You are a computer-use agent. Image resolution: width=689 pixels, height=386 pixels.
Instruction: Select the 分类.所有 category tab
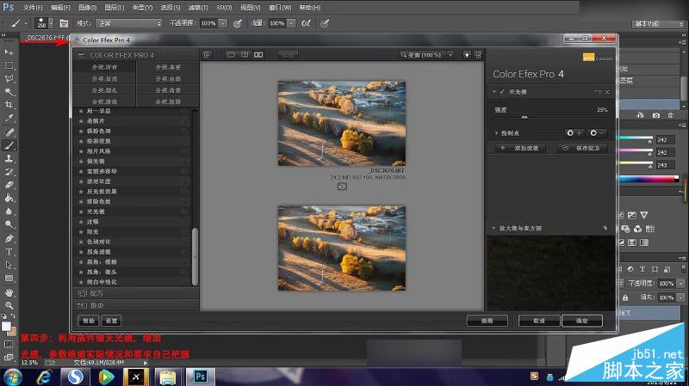point(104,67)
